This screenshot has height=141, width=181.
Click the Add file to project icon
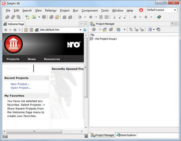[x=65, y=17]
